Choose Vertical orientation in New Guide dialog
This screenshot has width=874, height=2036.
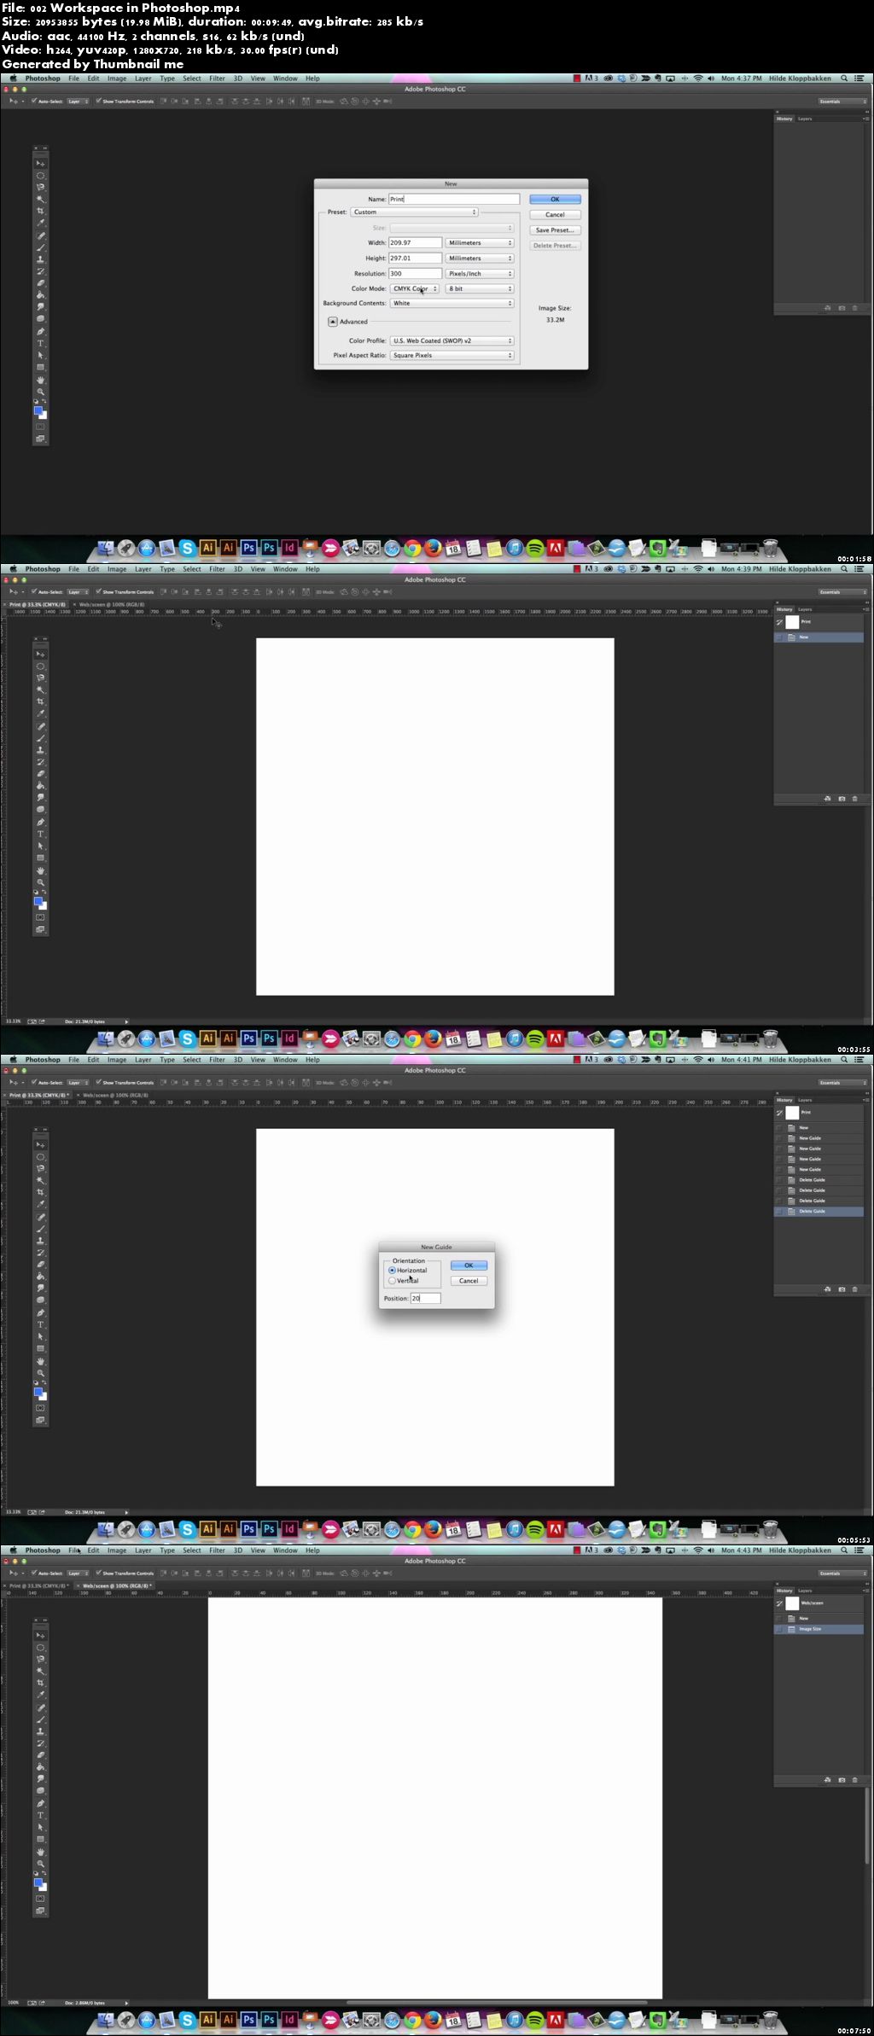point(392,1281)
